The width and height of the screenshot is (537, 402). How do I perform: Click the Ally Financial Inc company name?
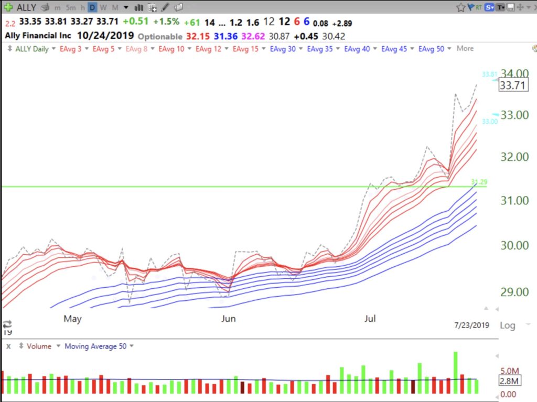coord(38,36)
